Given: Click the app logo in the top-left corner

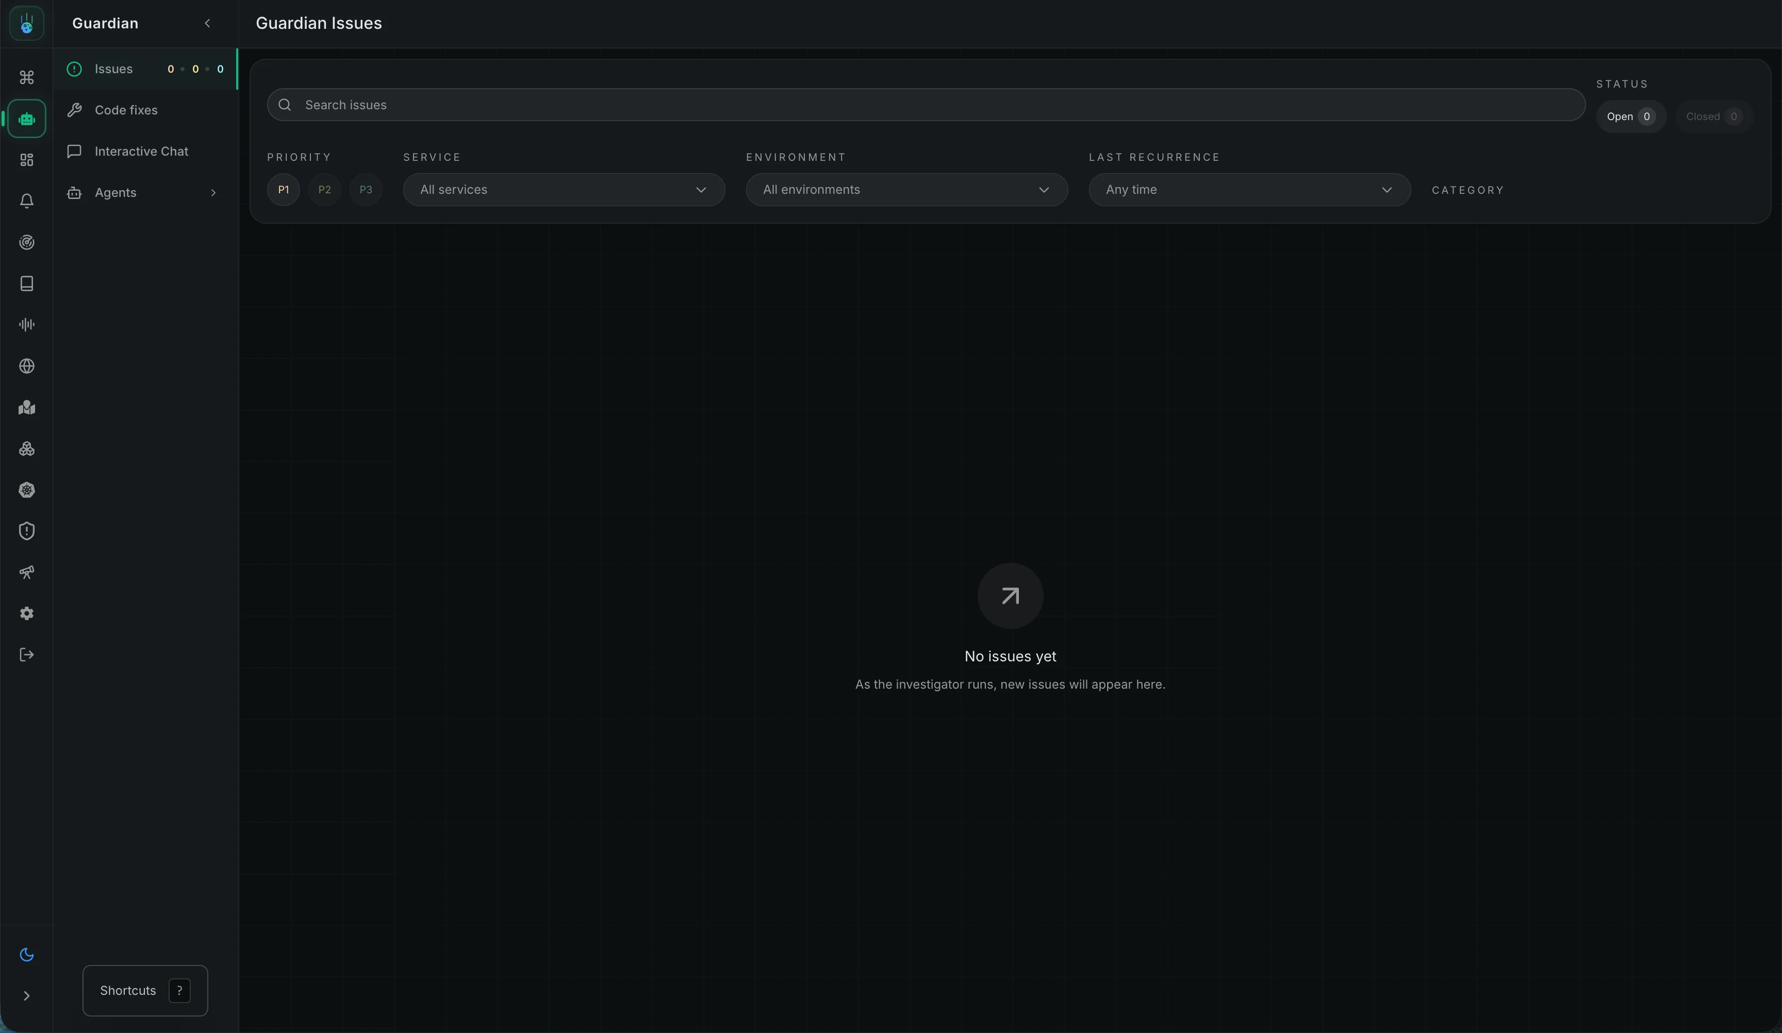Looking at the screenshot, I should coord(27,23).
